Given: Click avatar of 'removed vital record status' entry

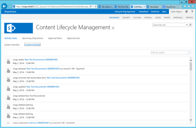Looking at the screenshot, I should [8, 80].
